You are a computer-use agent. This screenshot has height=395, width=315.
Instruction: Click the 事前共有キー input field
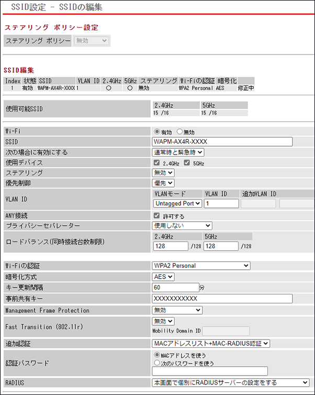(x=222, y=299)
